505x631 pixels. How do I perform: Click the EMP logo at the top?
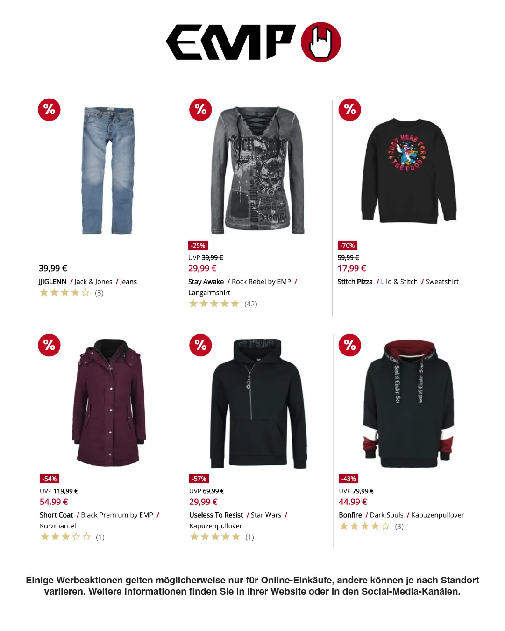click(253, 42)
